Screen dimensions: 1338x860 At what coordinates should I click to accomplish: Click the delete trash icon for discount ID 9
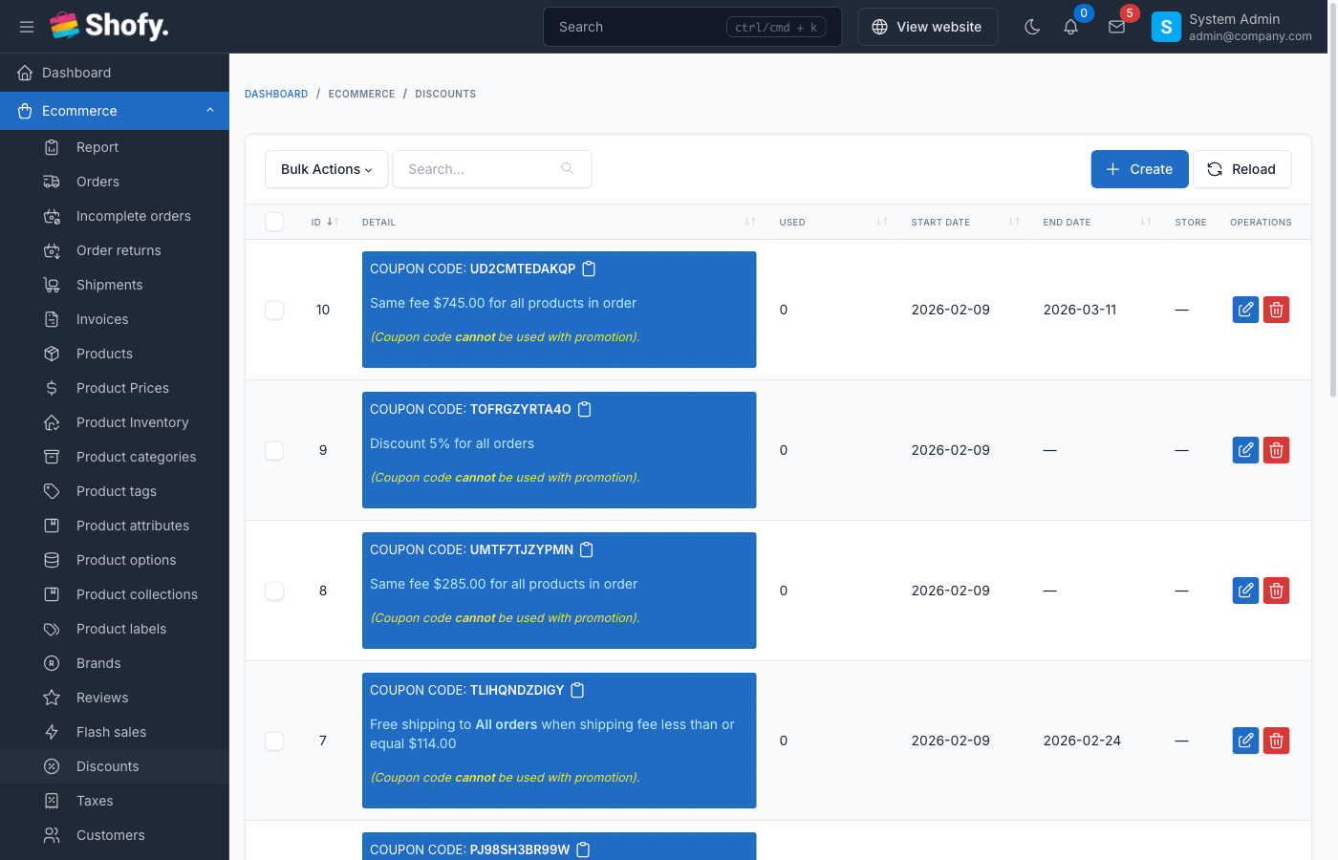click(x=1276, y=450)
